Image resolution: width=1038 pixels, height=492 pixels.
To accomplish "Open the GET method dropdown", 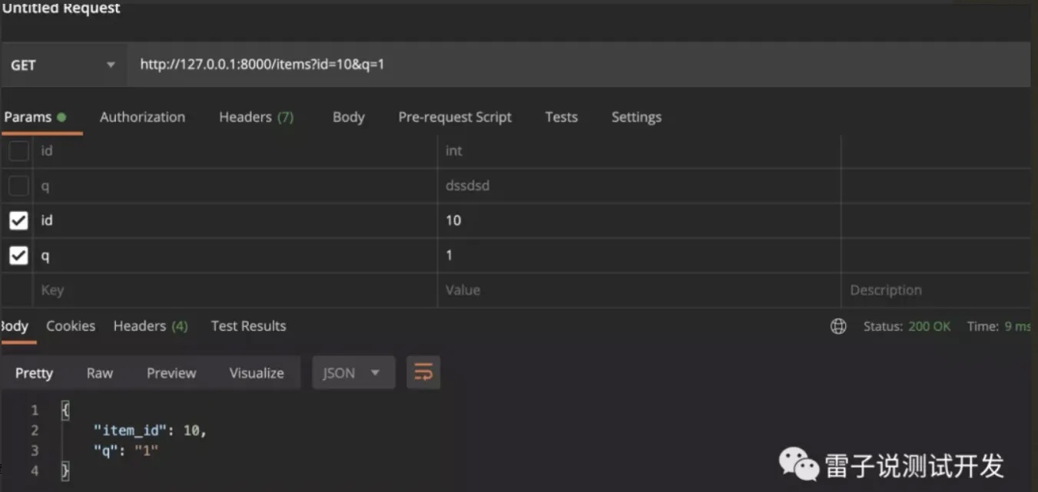I will click(63, 65).
